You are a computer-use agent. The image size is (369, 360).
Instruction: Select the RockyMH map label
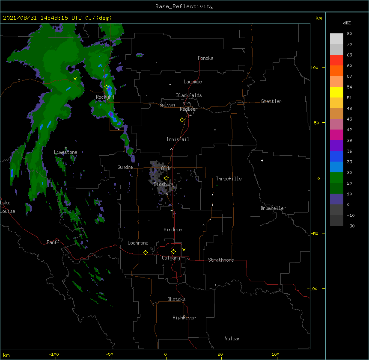105,97
